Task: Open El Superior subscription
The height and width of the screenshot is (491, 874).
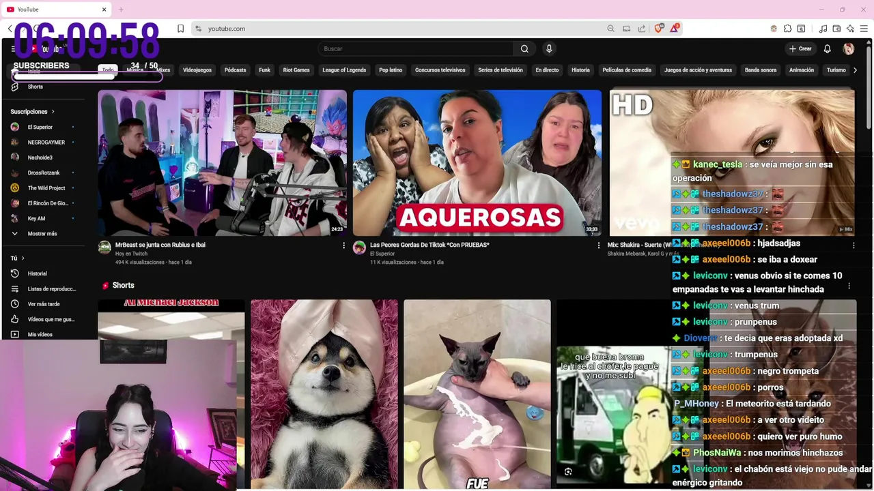Action: pyautogui.click(x=44, y=127)
